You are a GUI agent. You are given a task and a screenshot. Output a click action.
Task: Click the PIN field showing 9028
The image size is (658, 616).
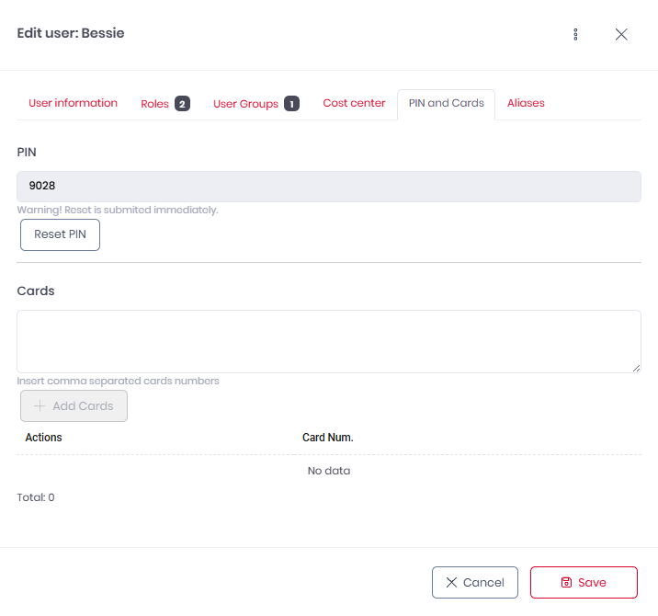328,186
